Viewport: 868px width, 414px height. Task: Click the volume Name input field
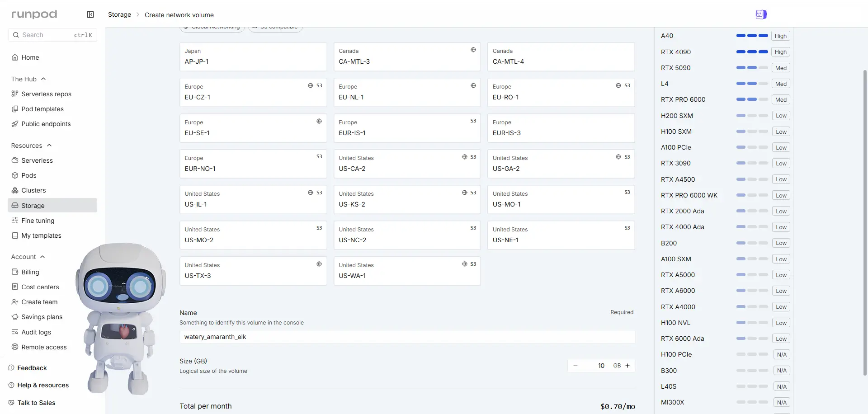click(407, 337)
